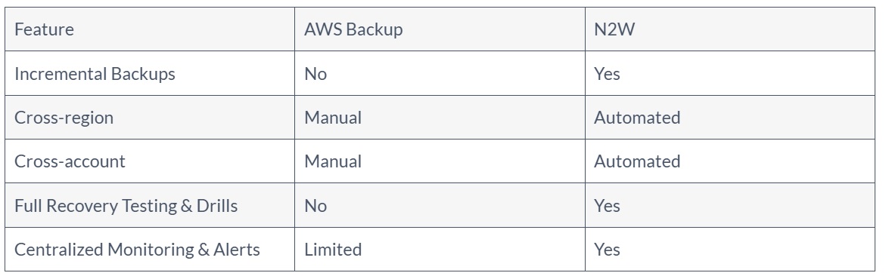The image size is (889, 276).
Task: Click 'Manual' in the Cross-account row
Action: [x=333, y=161]
